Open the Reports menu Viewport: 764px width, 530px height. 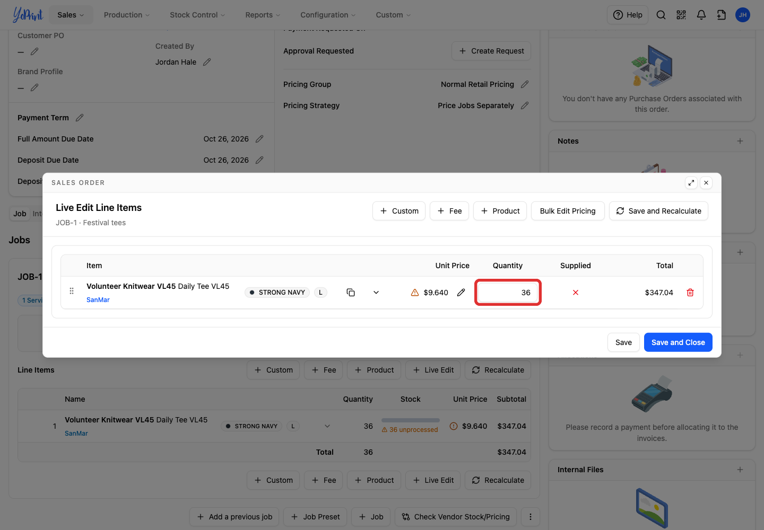263,15
